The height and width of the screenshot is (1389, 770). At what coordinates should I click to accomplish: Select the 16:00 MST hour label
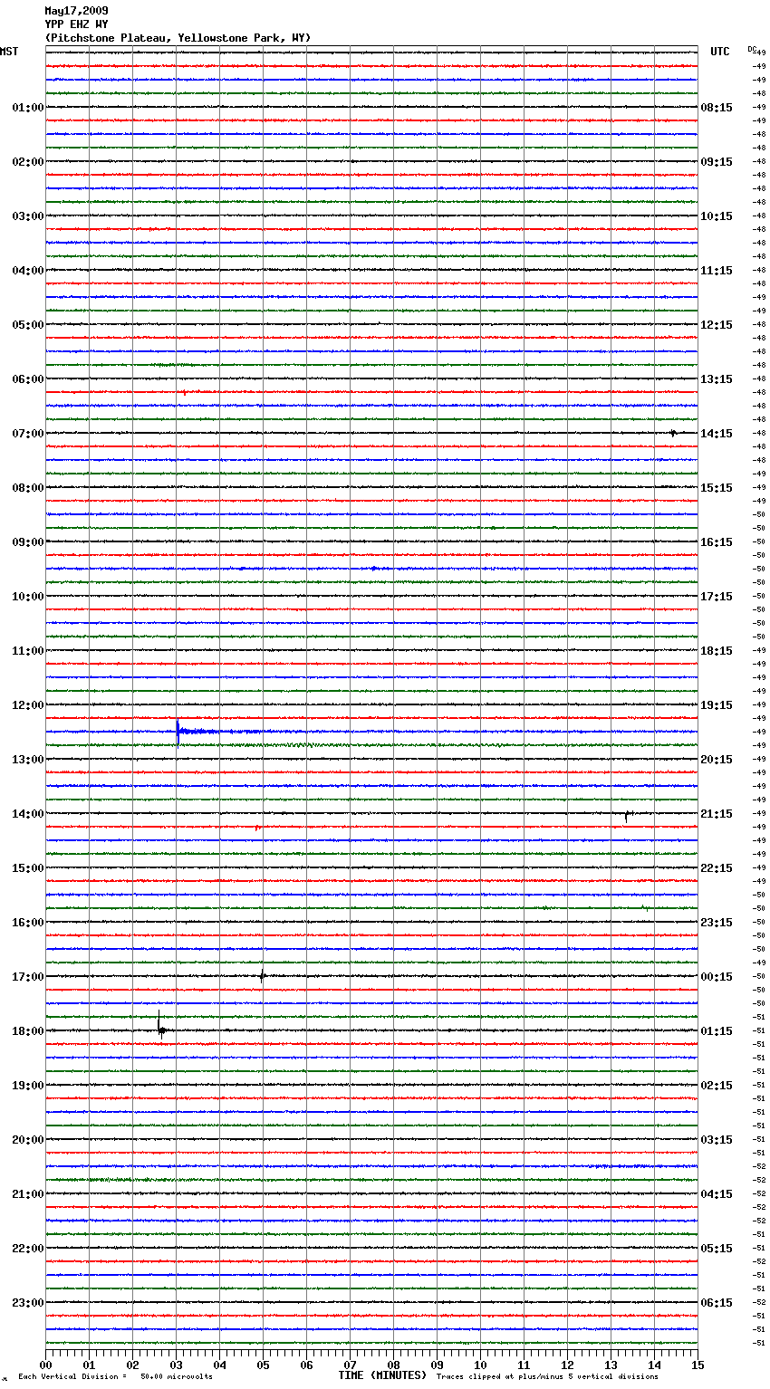(x=28, y=923)
